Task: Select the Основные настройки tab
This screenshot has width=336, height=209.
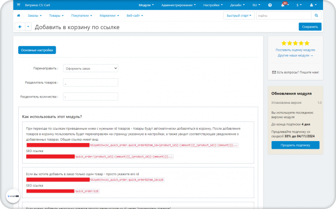Action: (x=37, y=50)
